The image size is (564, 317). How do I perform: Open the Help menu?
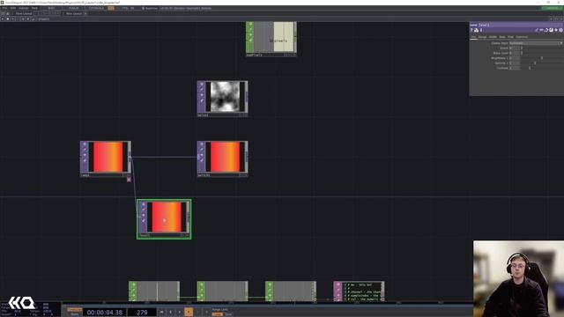click(34, 8)
